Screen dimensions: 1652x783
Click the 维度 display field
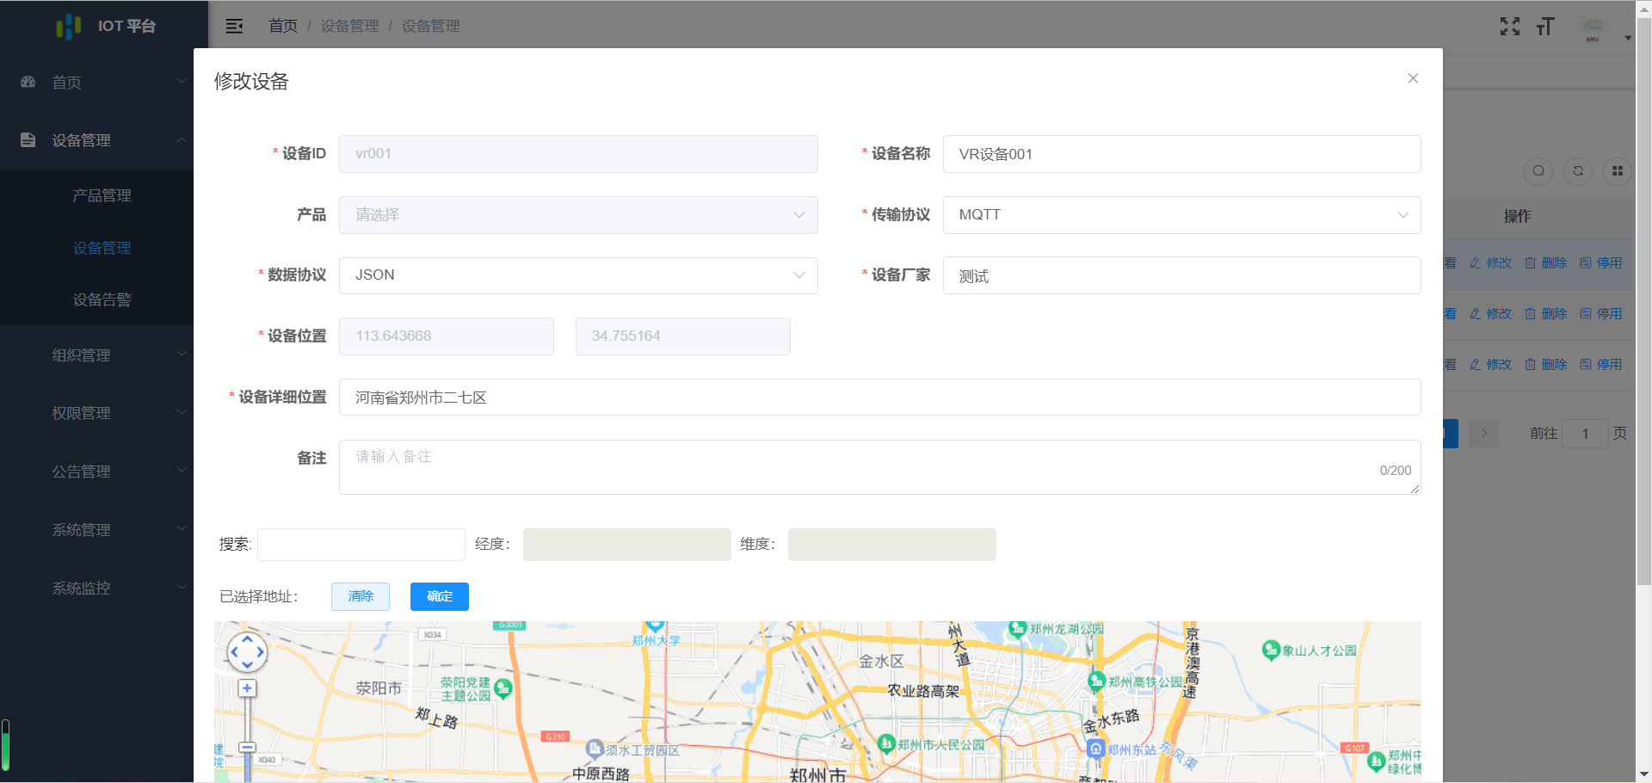coord(892,545)
